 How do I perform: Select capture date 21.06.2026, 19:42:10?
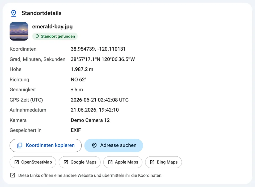coord(95,110)
